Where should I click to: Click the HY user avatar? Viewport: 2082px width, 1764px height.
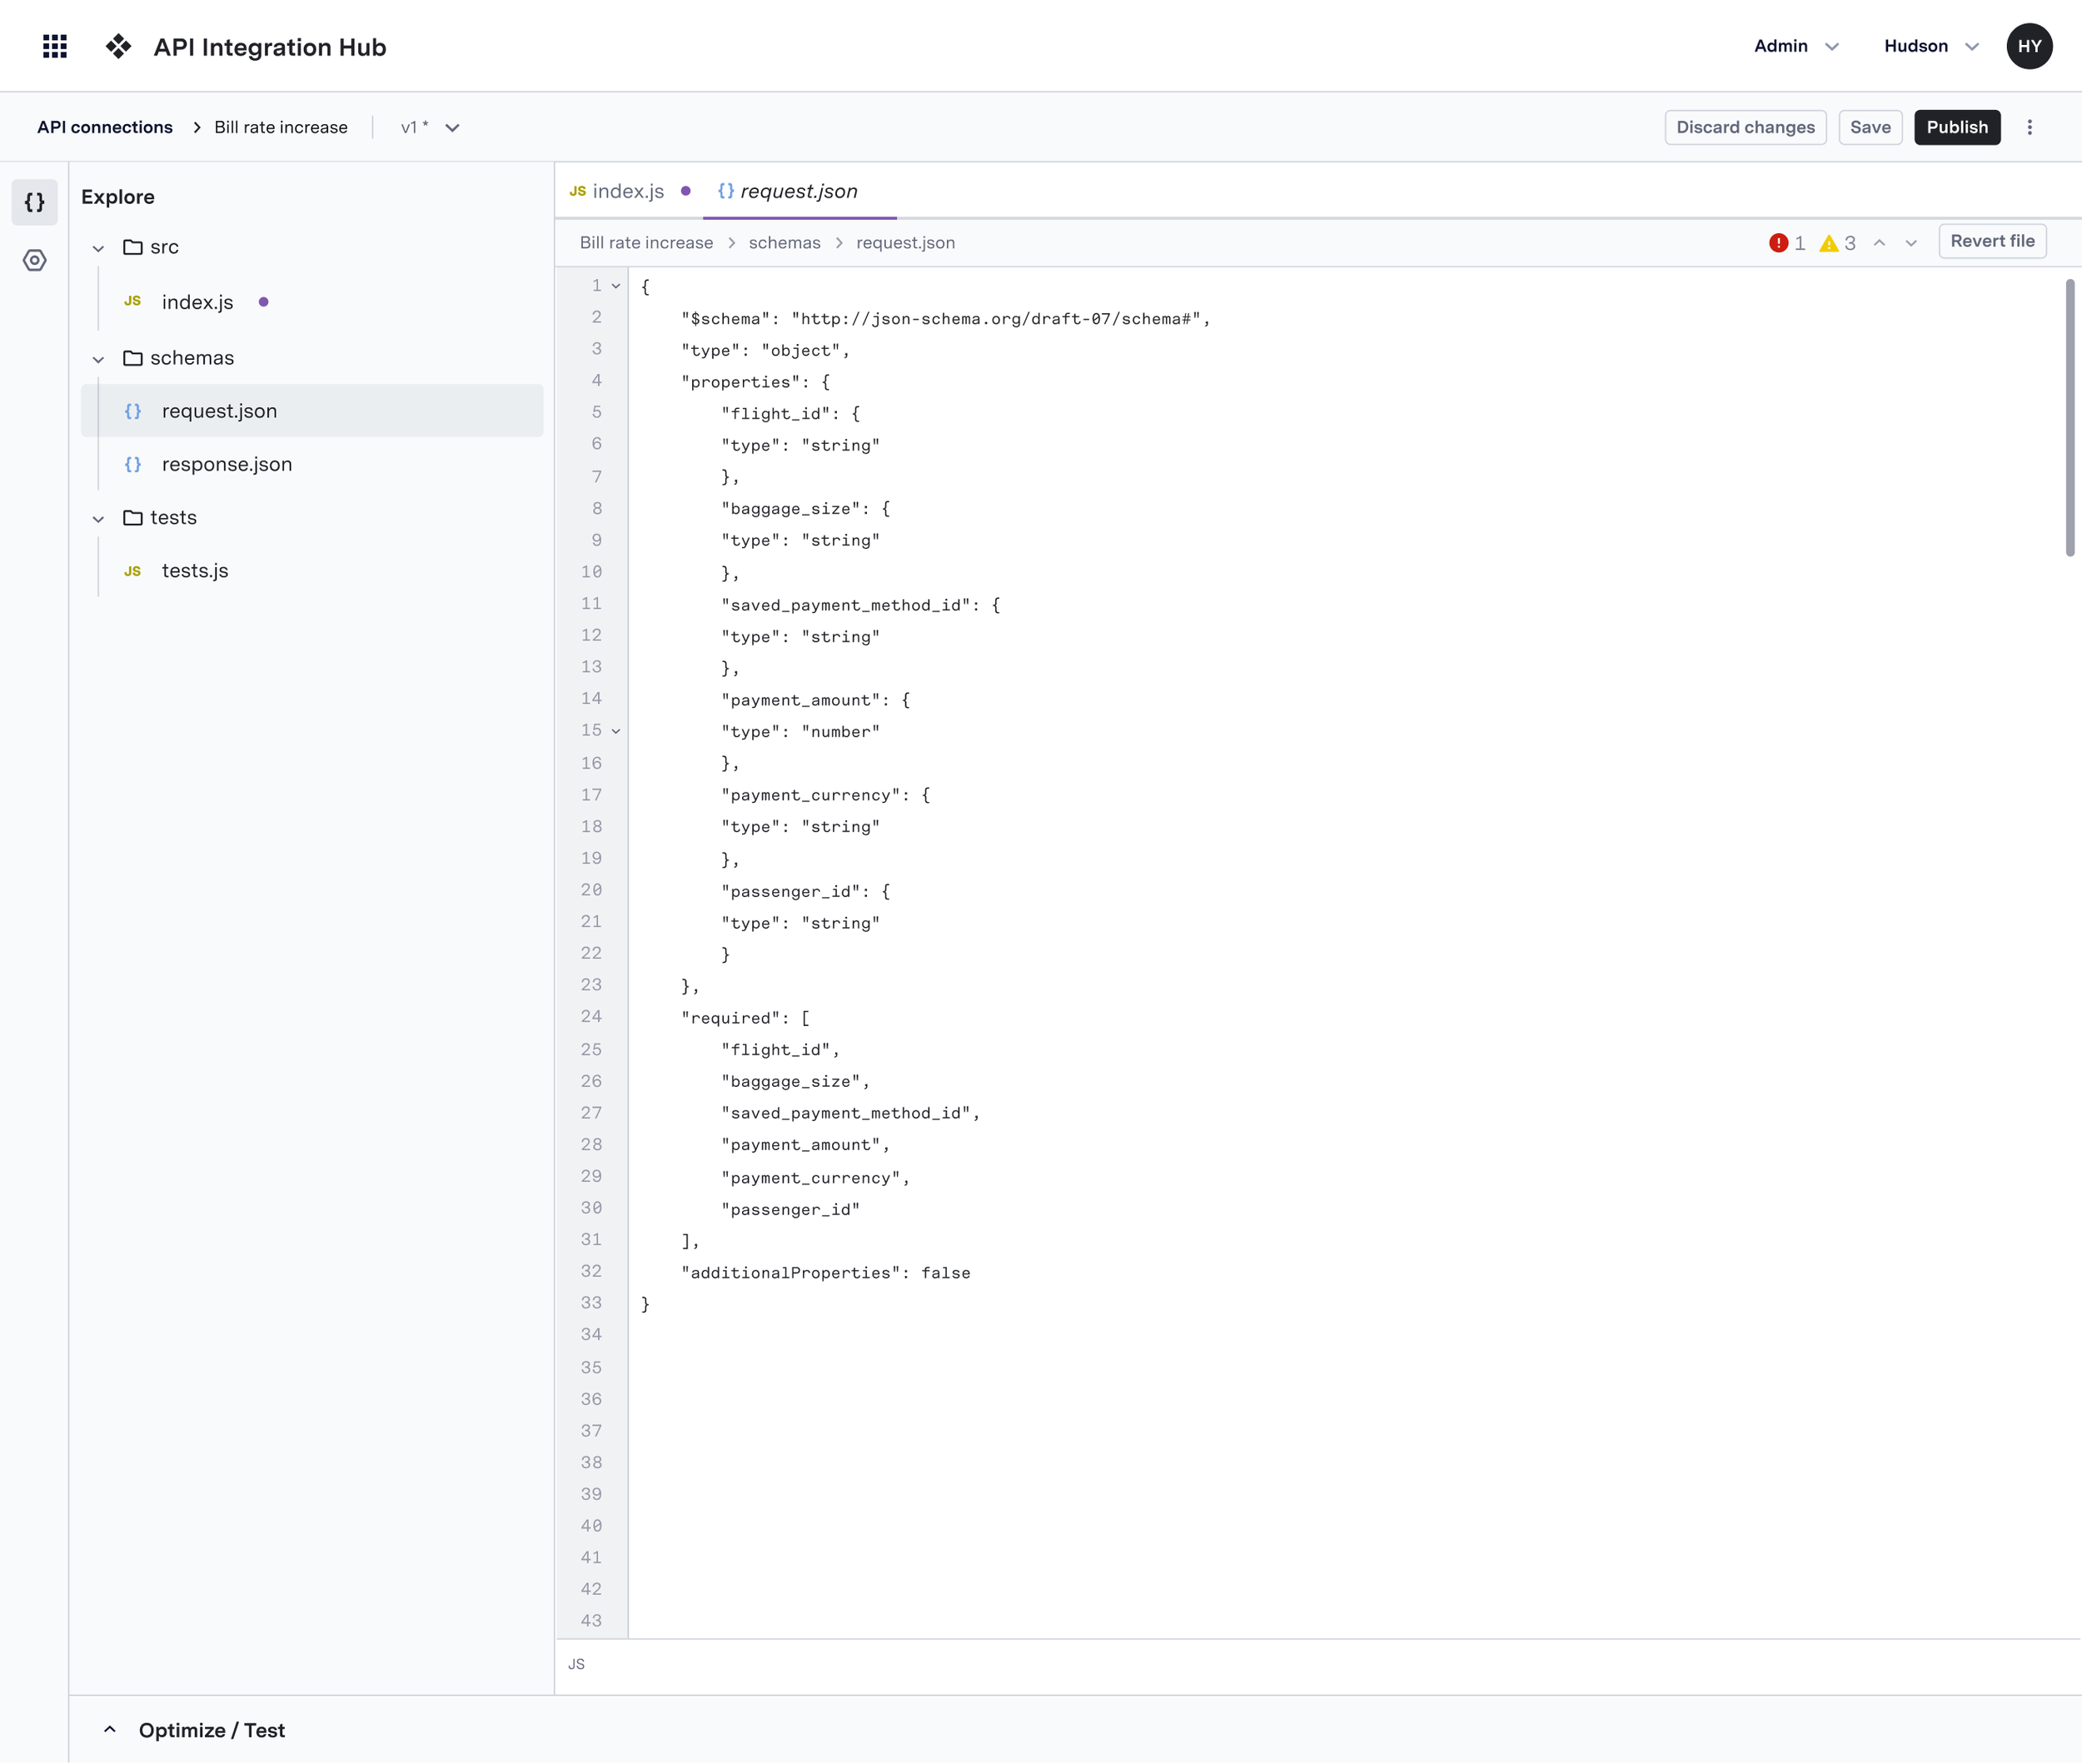(2029, 46)
